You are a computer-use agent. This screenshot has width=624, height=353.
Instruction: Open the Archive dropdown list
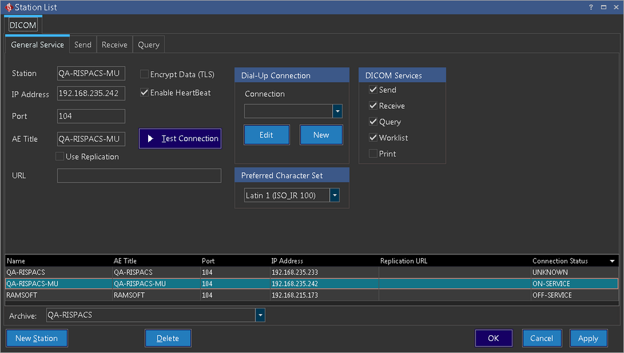click(260, 315)
